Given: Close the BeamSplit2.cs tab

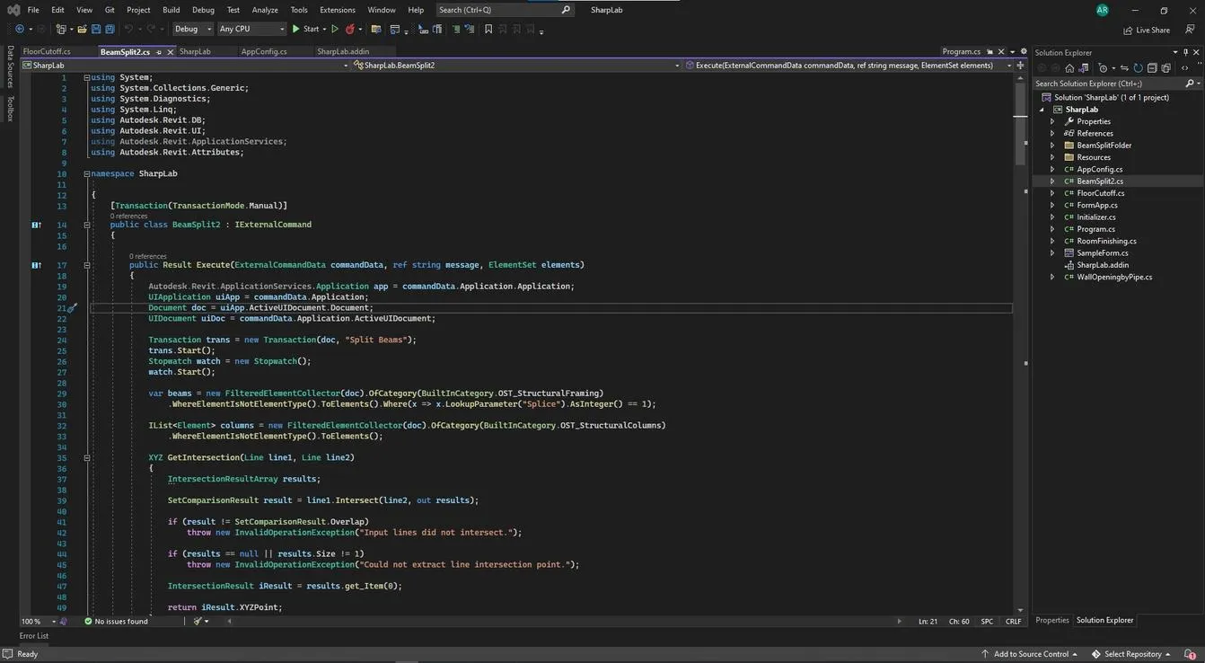Looking at the screenshot, I should (170, 52).
